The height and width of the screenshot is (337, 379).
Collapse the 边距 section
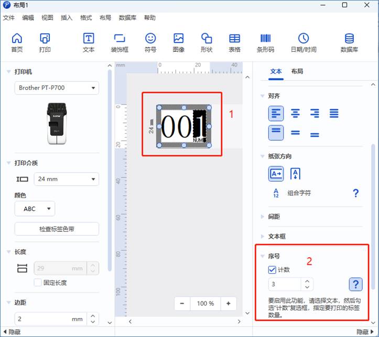[x=9, y=302]
